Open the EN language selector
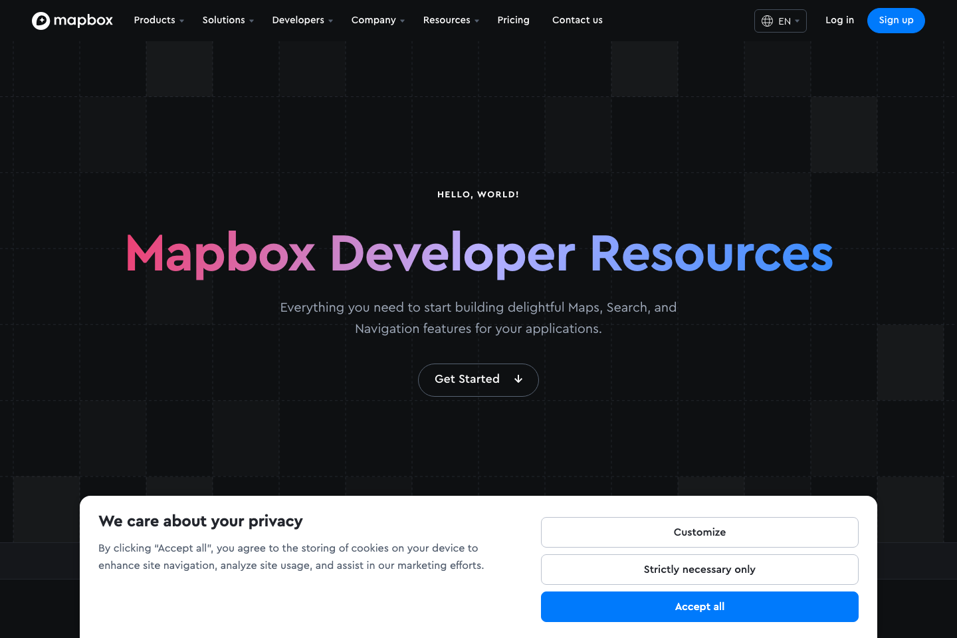The height and width of the screenshot is (638, 957). (x=780, y=21)
